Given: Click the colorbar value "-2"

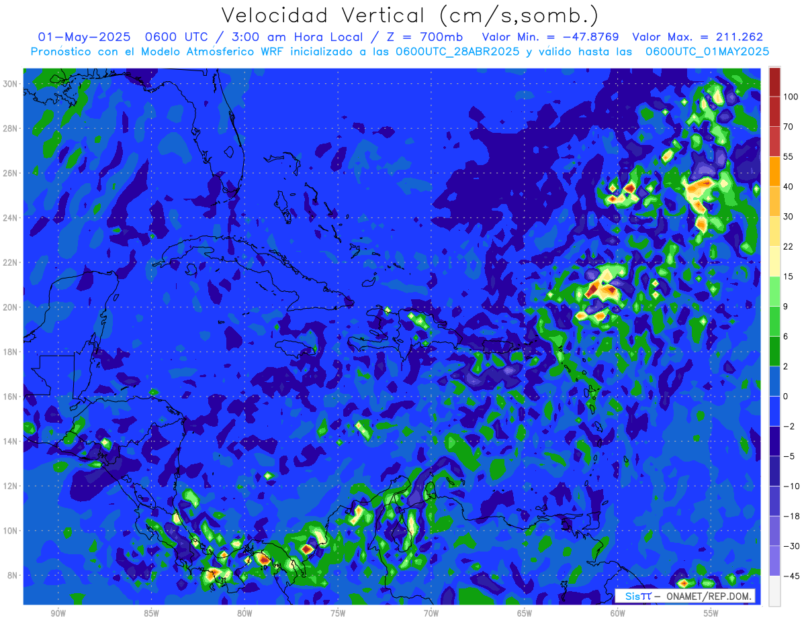Looking at the screenshot, I should point(789,426).
